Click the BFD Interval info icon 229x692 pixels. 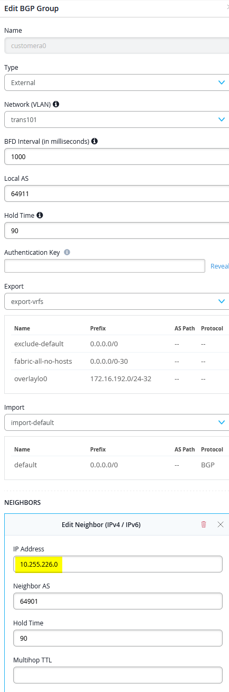click(94, 141)
